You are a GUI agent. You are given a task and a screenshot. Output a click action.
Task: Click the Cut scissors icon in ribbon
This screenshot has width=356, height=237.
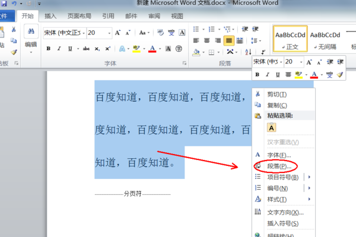click(14, 29)
